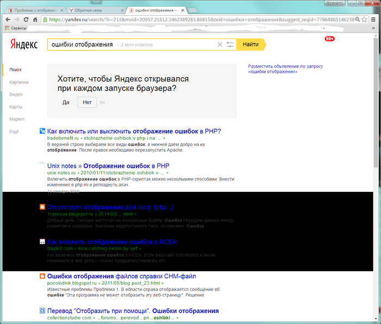Click the tradebenefit.ru green domain link
This screenshot has height=324, width=381.
tap(63, 138)
